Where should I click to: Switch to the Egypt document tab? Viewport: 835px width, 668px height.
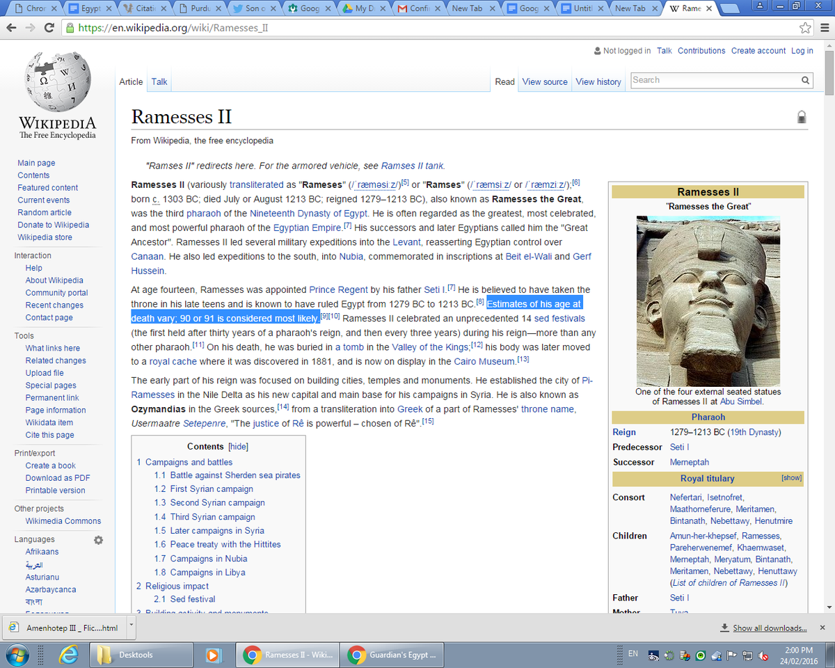[x=91, y=8]
